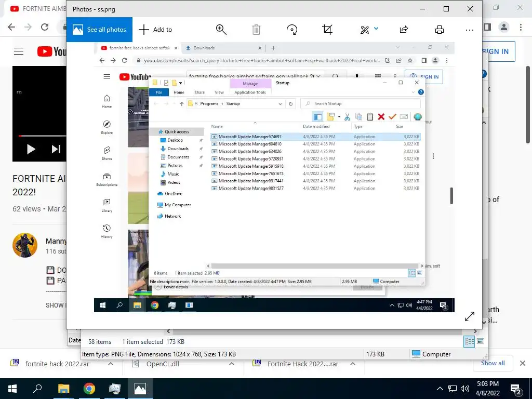Open the OpenCL.dll download

(162, 364)
